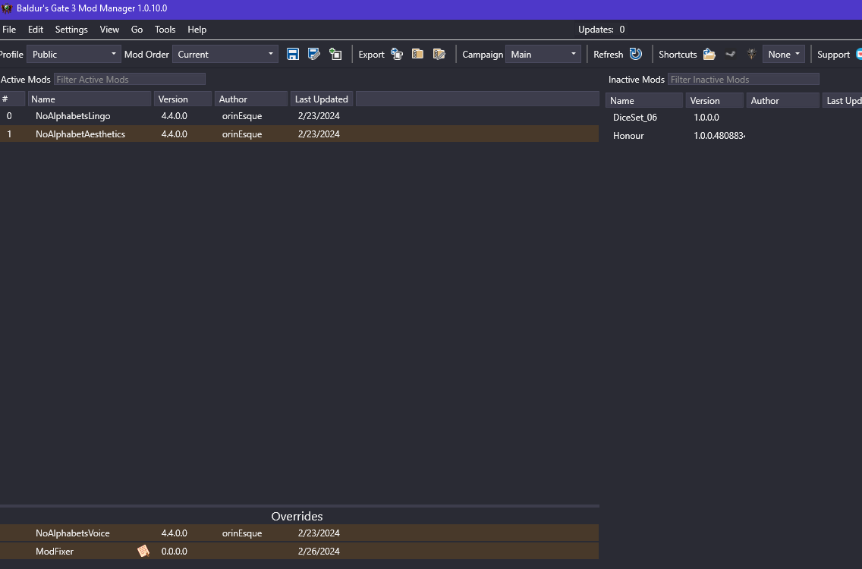
Task: Select the NoAlphabetAesthetics mod row
Action: tap(300, 134)
